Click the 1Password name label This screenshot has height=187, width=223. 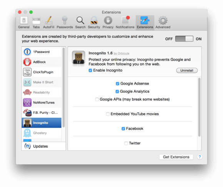[41, 52]
